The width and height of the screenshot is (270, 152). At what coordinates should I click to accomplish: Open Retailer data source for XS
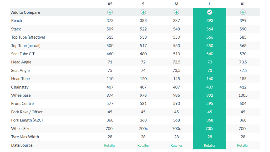click(110, 145)
